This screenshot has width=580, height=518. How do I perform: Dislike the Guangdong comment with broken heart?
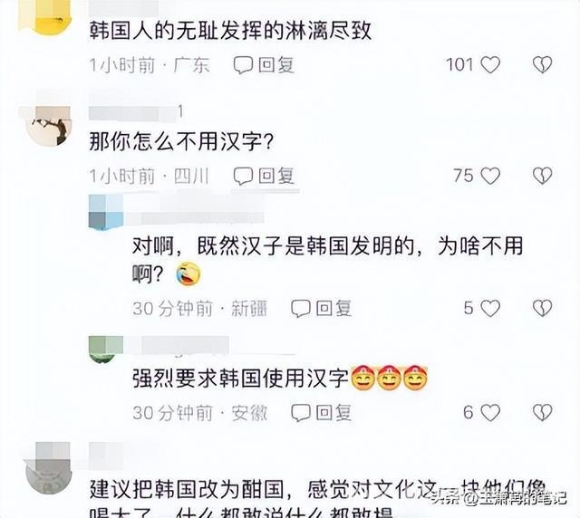click(542, 65)
